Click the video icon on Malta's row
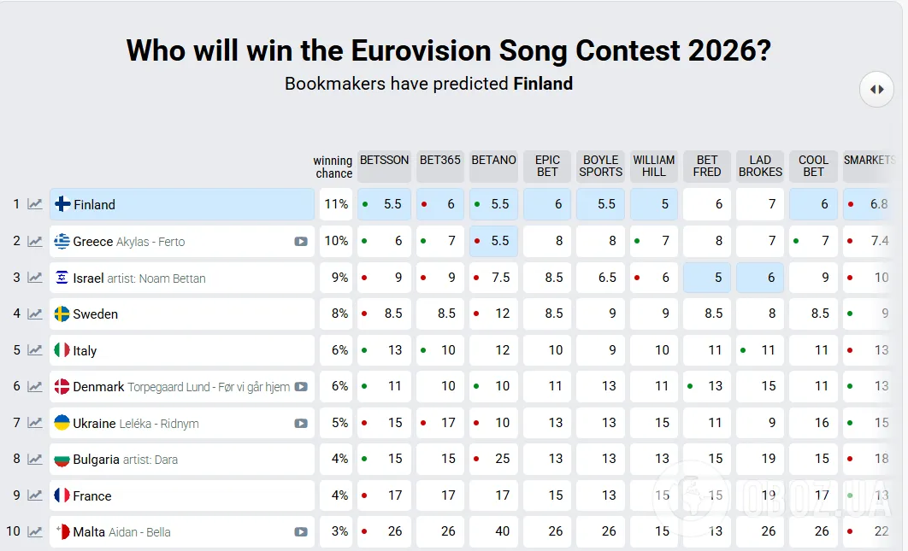This screenshot has height=551, width=908. pos(301,532)
